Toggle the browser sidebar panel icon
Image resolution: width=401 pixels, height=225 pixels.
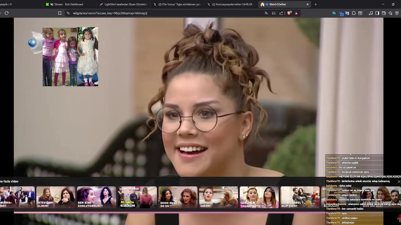(377, 13)
